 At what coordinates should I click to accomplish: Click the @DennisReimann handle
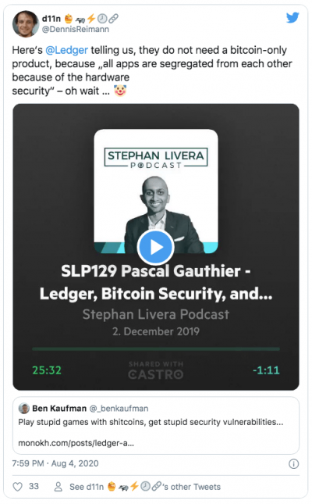76,29
